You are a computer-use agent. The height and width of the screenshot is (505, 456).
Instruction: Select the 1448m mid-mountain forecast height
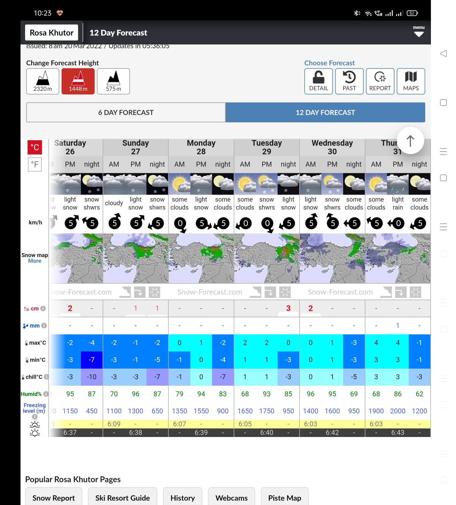click(x=78, y=81)
